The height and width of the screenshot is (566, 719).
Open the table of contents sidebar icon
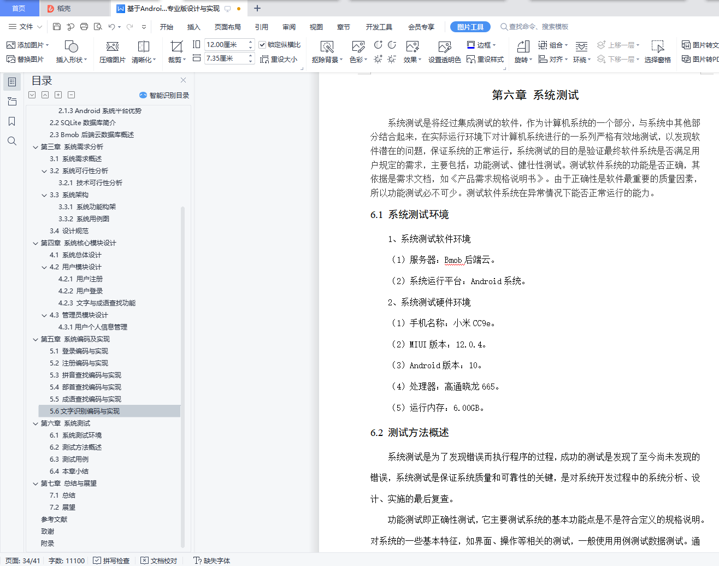12,82
